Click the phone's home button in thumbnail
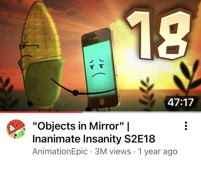Image resolution: width=201 pixels, height=169 pixels. click(x=102, y=101)
